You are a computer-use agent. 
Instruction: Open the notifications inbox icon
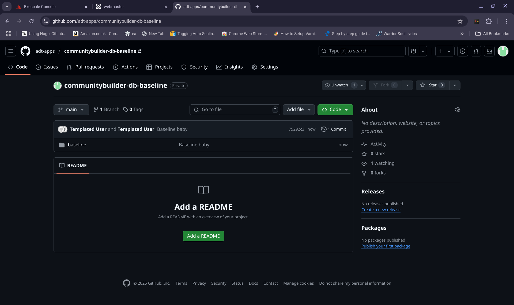pyautogui.click(x=489, y=51)
